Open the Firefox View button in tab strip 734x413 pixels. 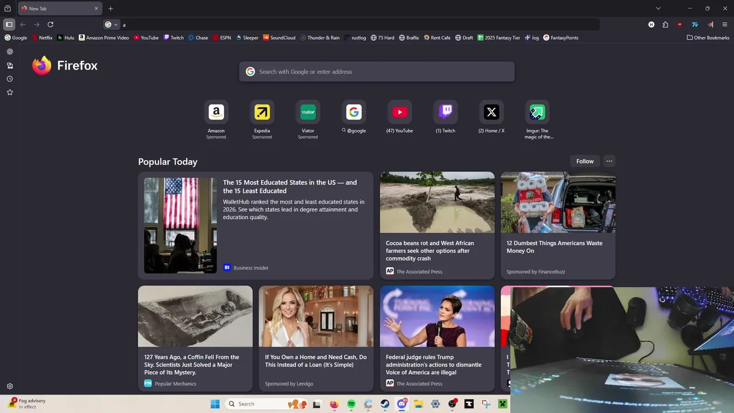pos(7,9)
